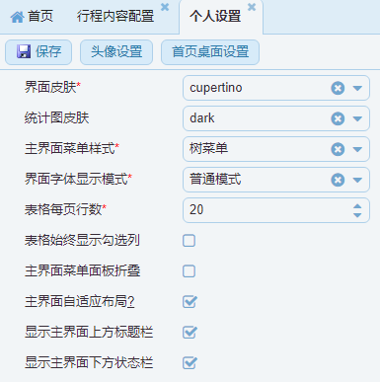Switch to the 行程内容配置 tab
The image size is (380, 382).
(x=115, y=17)
